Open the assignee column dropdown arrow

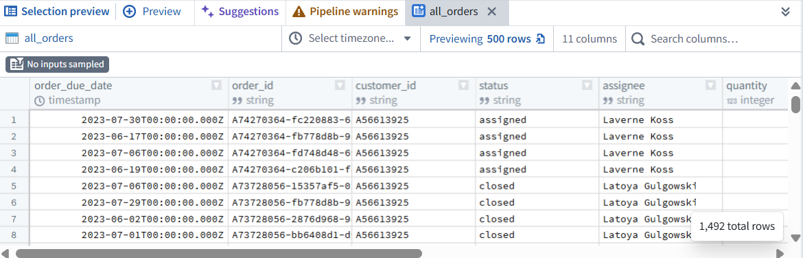coord(710,86)
